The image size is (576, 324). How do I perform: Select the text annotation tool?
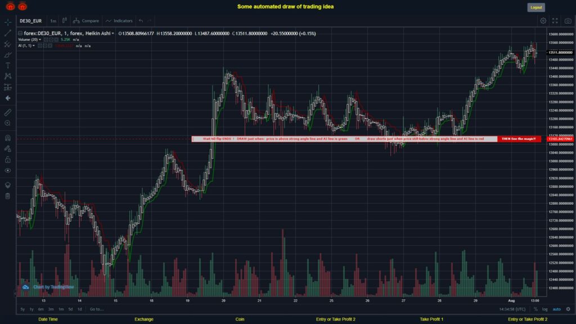pos(8,65)
